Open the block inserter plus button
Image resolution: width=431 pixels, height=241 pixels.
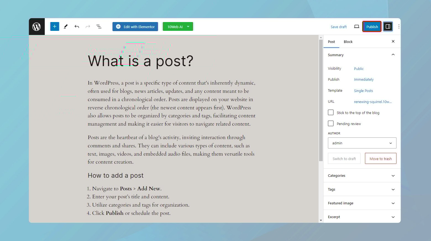55,26
